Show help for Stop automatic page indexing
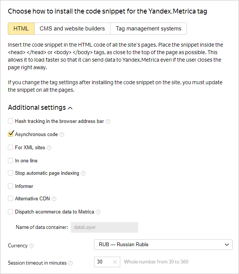 83,173
